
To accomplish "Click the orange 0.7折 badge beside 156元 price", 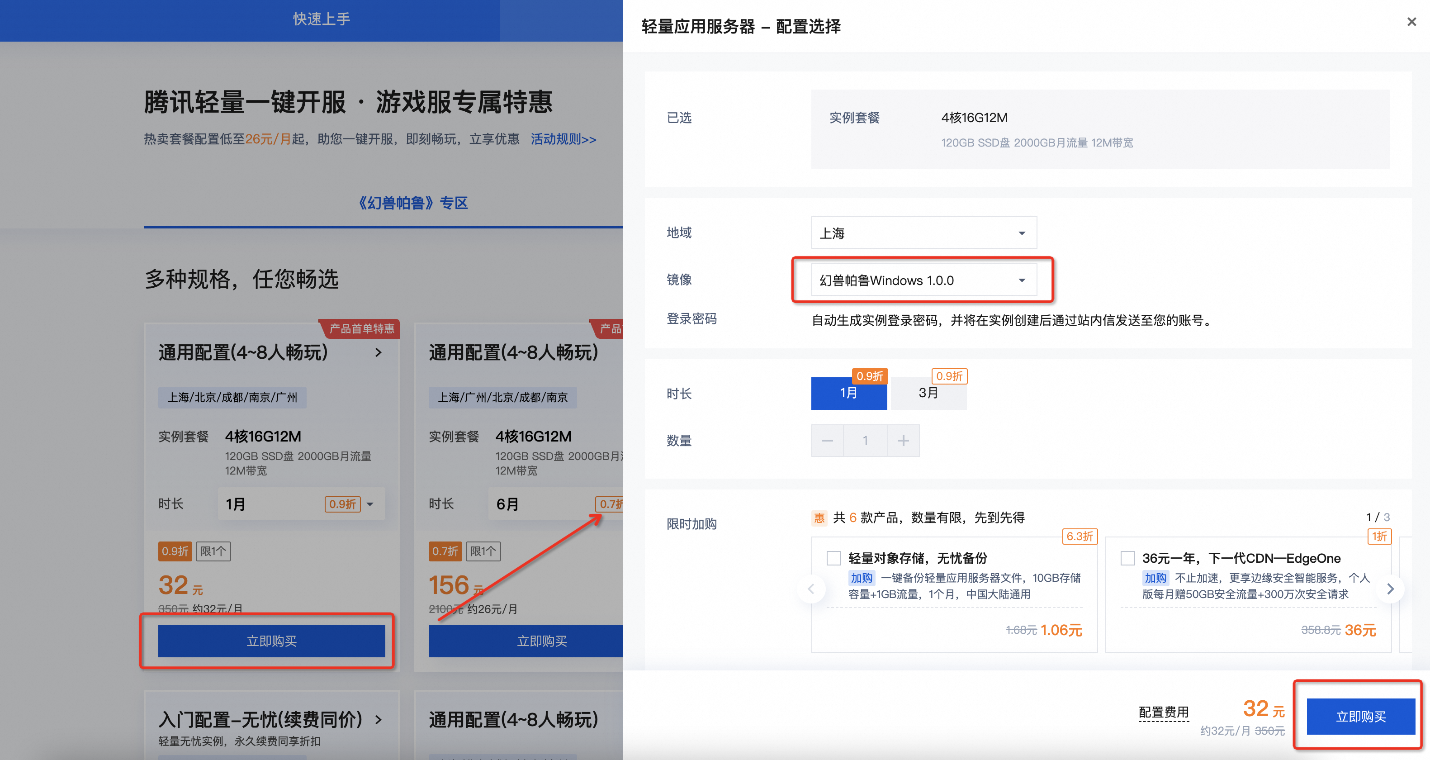I will pyautogui.click(x=445, y=551).
